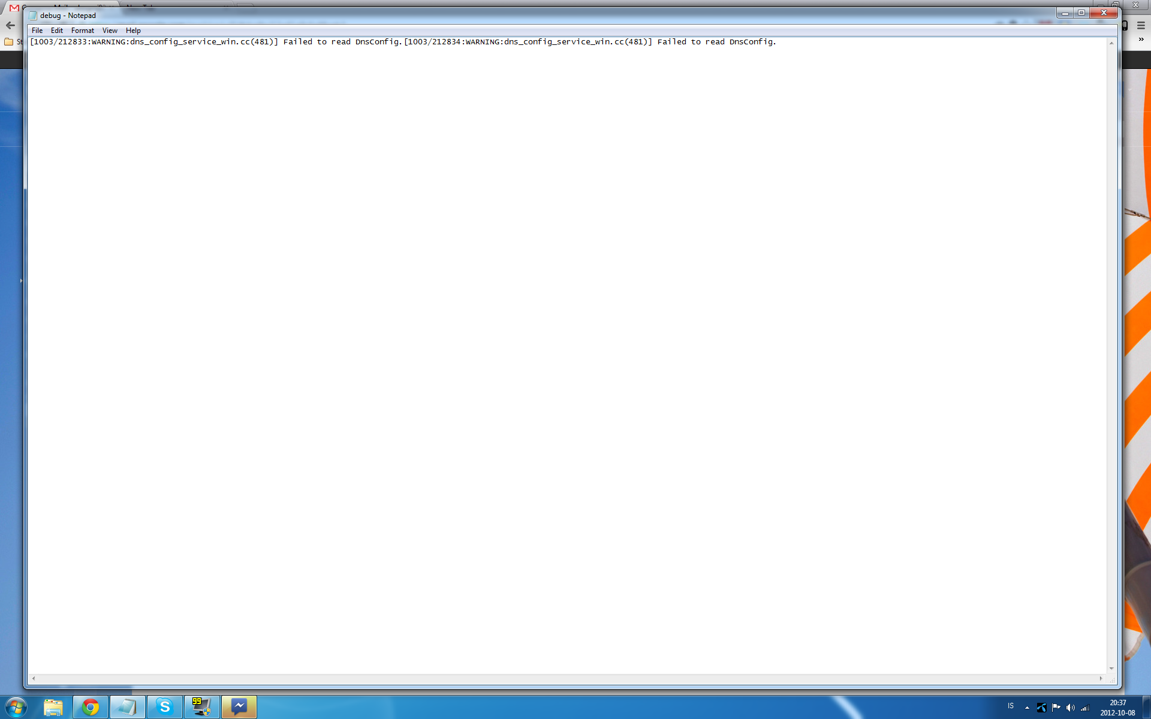Expand hidden system tray icons
Image resolution: width=1151 pixels, height=719 pixels.
(x=1026, y=709)
